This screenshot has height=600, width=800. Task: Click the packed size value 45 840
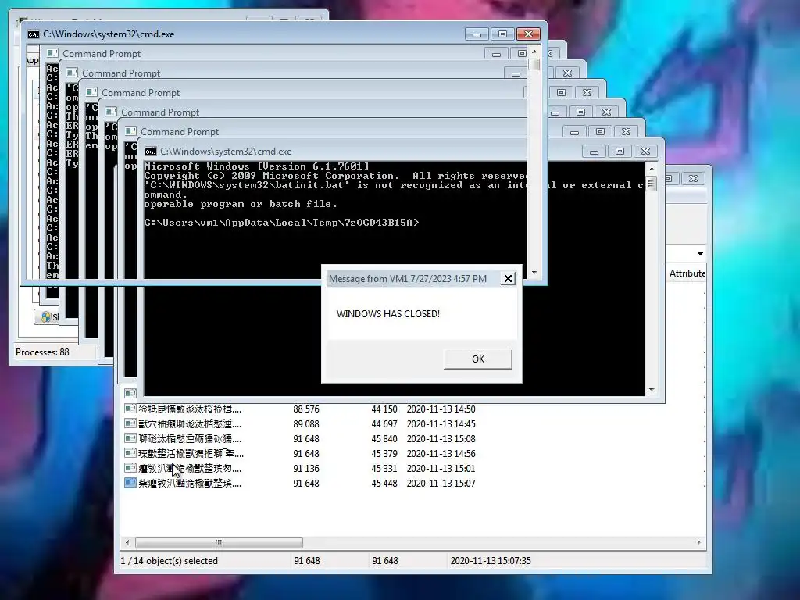384,439
